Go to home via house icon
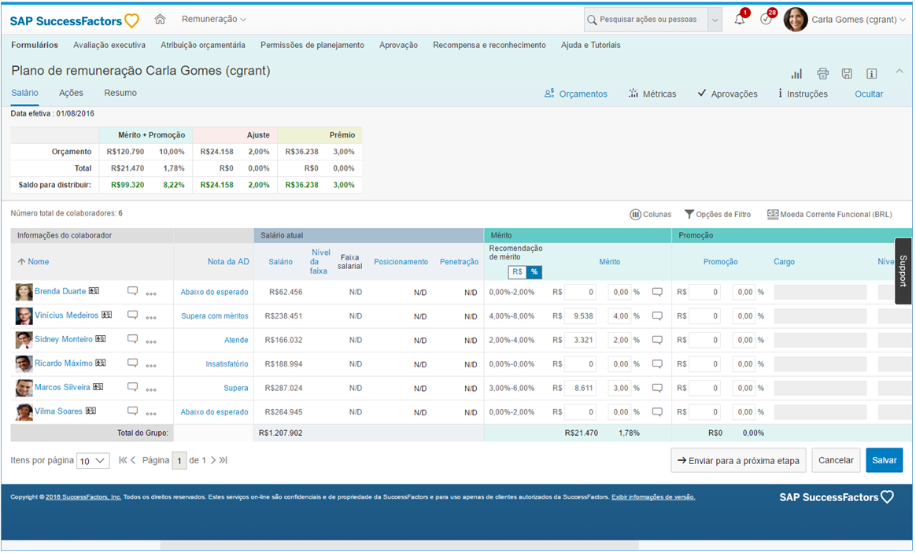 point(160,19)
